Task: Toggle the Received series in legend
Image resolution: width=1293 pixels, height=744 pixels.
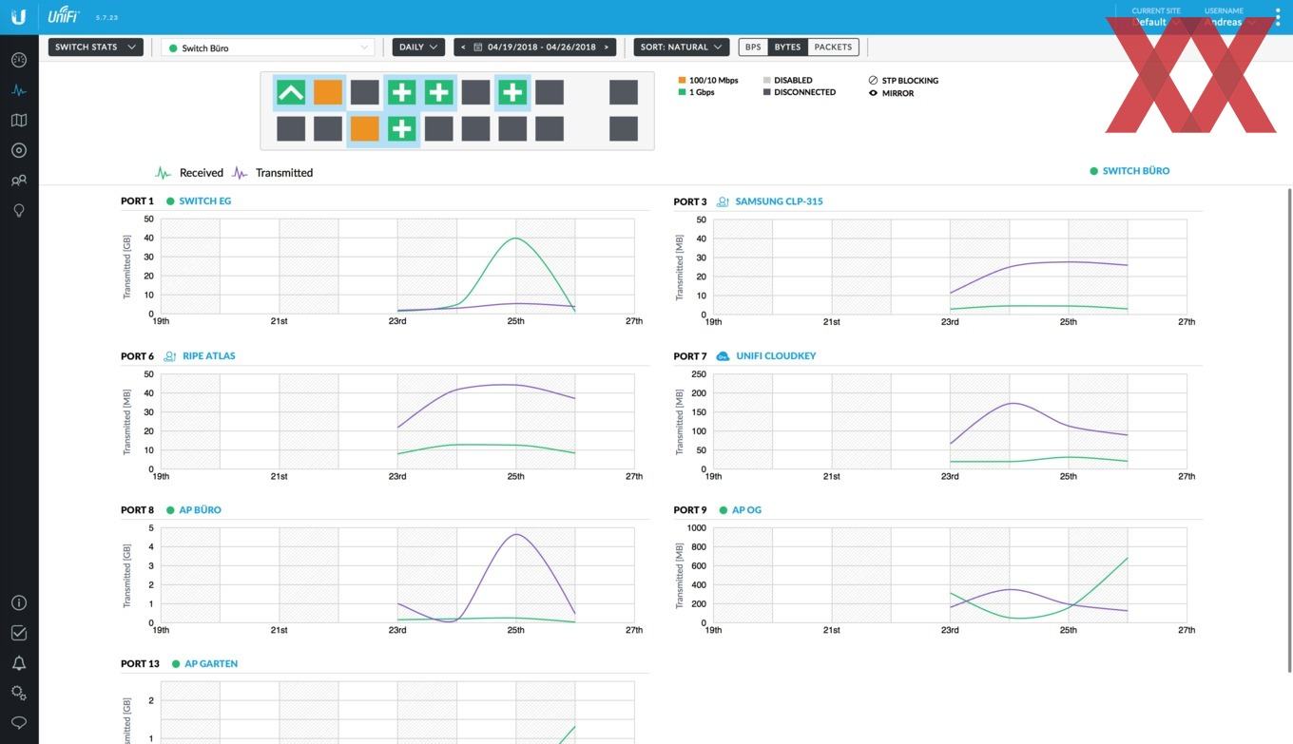Action: pos(189,173)
